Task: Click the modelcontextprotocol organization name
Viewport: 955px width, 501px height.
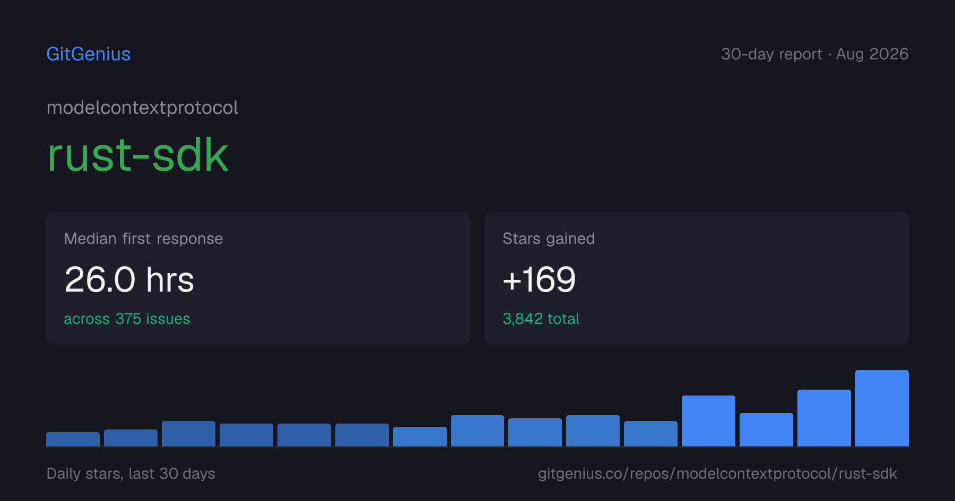Action: 142,108
